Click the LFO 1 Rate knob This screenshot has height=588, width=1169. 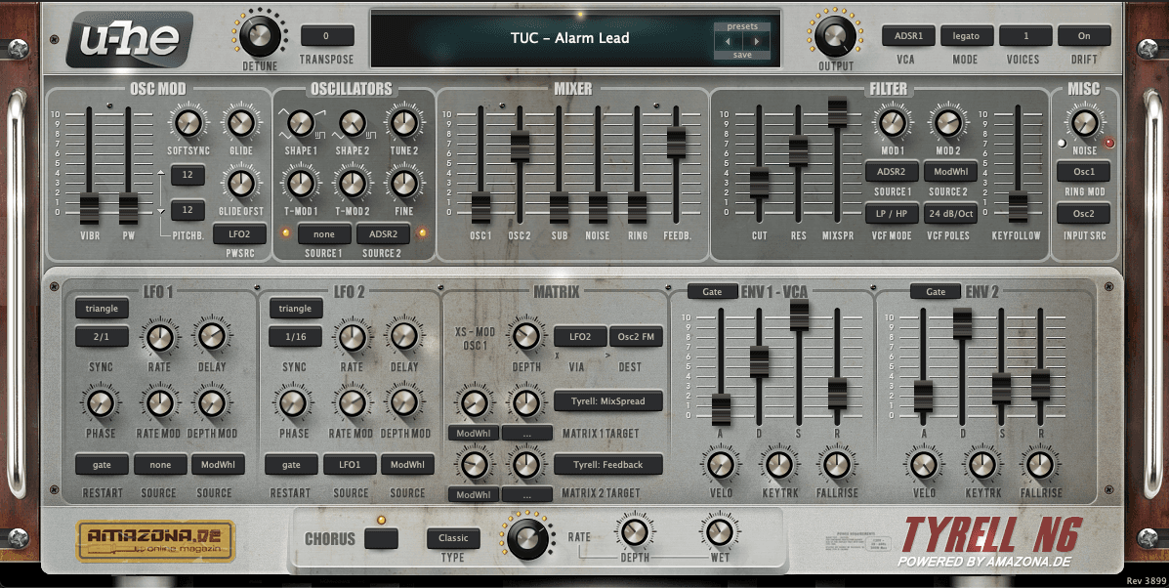(159, 338)
